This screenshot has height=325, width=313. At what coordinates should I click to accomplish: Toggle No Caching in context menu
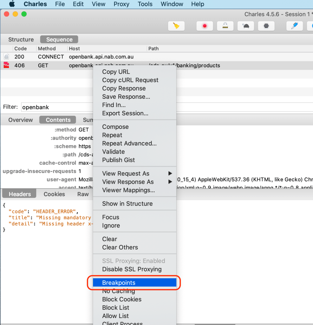coord(118,291)
